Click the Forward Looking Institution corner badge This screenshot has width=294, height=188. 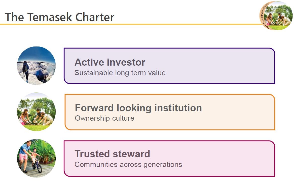(276, 16)
